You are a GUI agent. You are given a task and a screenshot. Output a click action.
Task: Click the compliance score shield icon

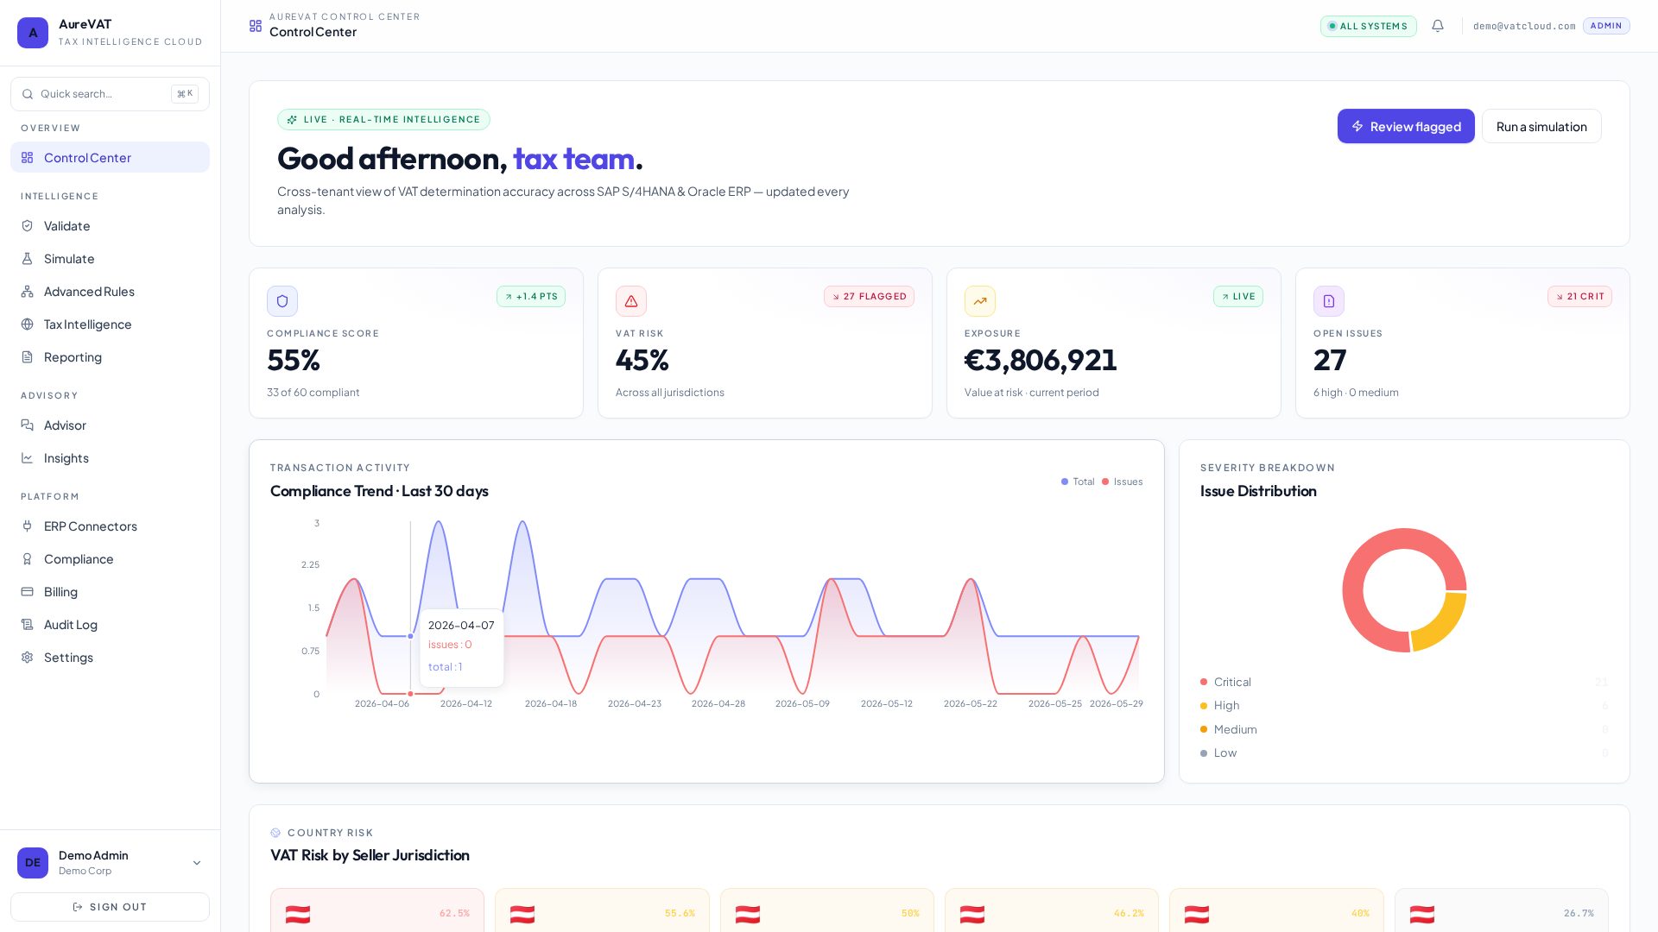point(282,301)
